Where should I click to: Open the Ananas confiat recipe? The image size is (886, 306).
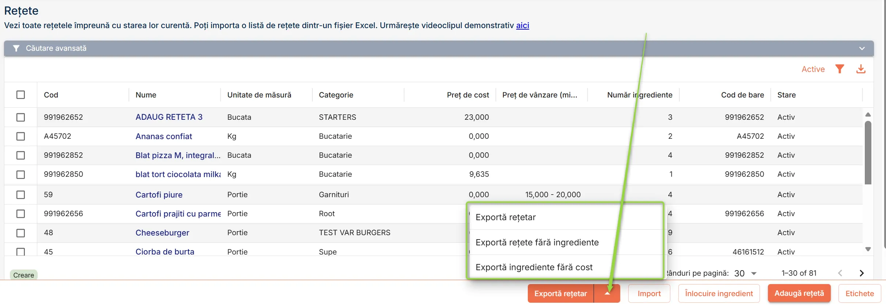tap(164, 136)
